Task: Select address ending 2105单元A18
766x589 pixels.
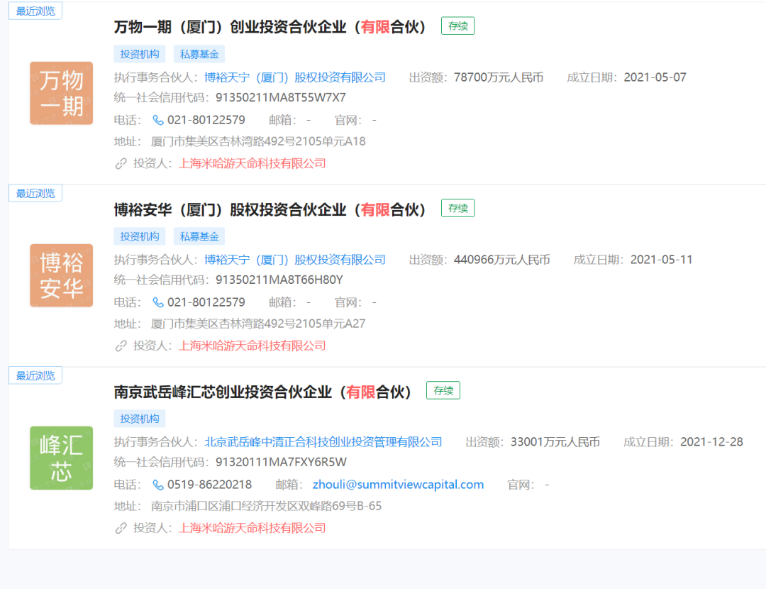Action: click(x=258, y=141)
